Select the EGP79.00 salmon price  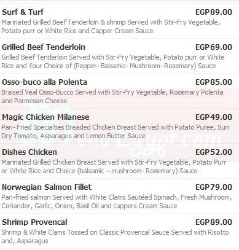[214, 187]
